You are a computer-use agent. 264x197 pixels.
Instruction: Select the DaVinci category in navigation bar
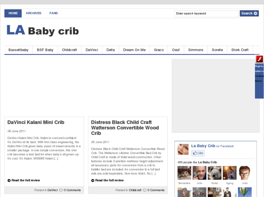92,50
